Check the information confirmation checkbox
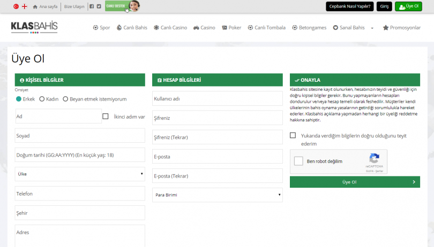 pyautogui.click(x=293, y=135)
